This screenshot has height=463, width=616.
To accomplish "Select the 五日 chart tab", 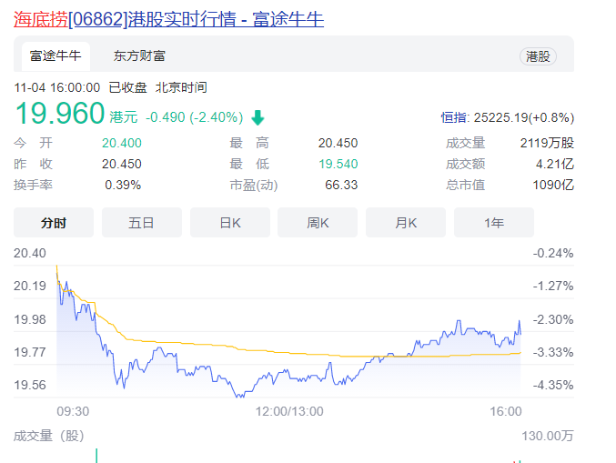I will coord(141,223).
